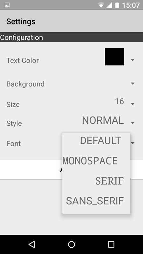143x254 pixels.
Task: Tap the Android back navigation icon
Action: point(32,244)
